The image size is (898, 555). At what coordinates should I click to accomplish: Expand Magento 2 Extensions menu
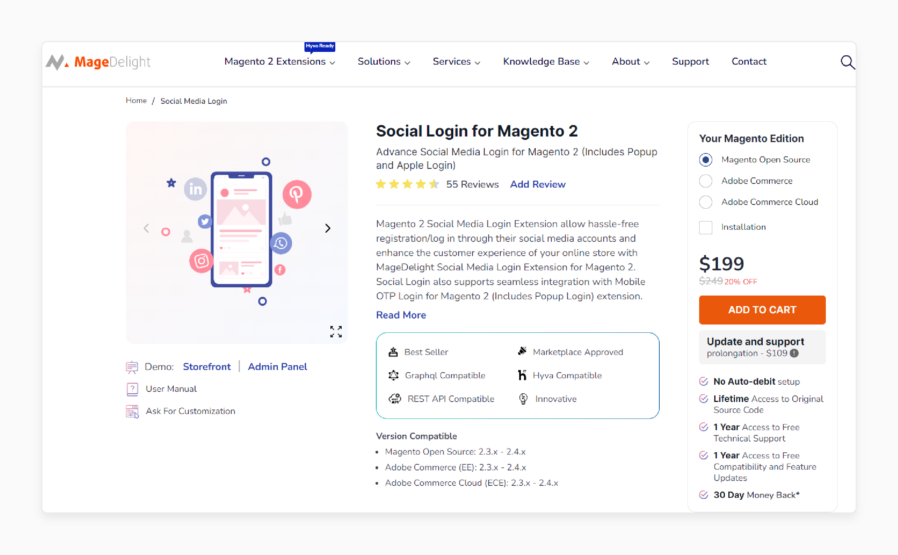tap(280, 62)
